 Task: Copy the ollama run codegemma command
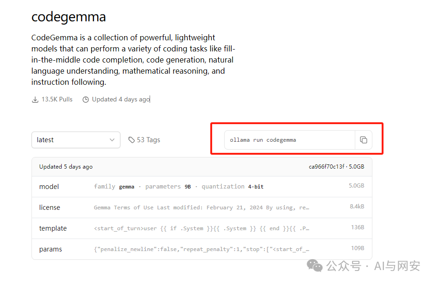tap(364, 140)
